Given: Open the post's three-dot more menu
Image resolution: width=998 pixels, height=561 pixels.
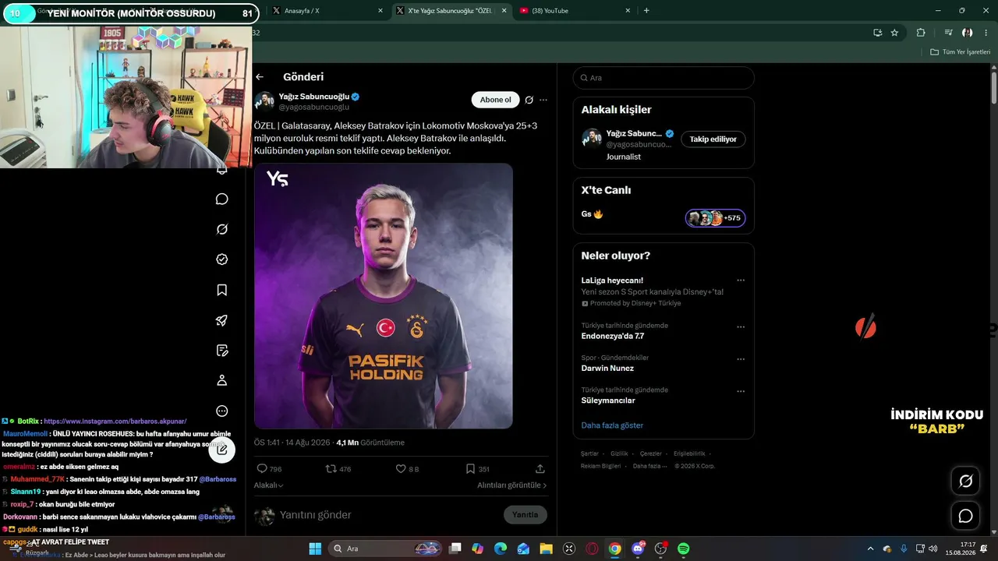Looking at the screenshot, I should (543, 100).
